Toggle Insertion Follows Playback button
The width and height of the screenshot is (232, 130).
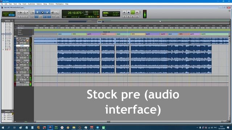pos(58,17)
